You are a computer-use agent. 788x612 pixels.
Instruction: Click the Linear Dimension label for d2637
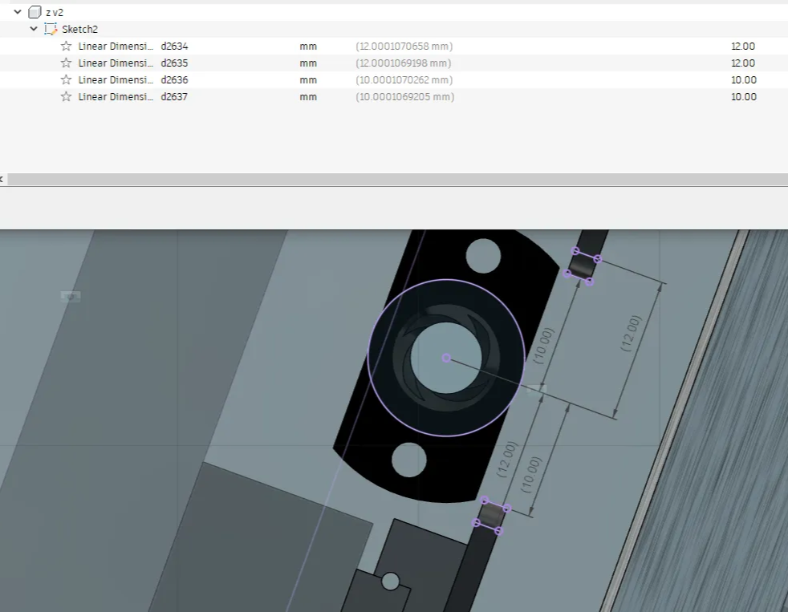click(x=116, y=96)
